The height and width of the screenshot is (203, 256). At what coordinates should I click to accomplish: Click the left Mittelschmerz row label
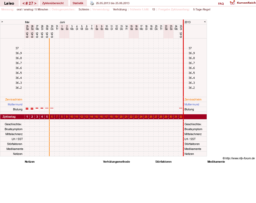coord(14,134)
